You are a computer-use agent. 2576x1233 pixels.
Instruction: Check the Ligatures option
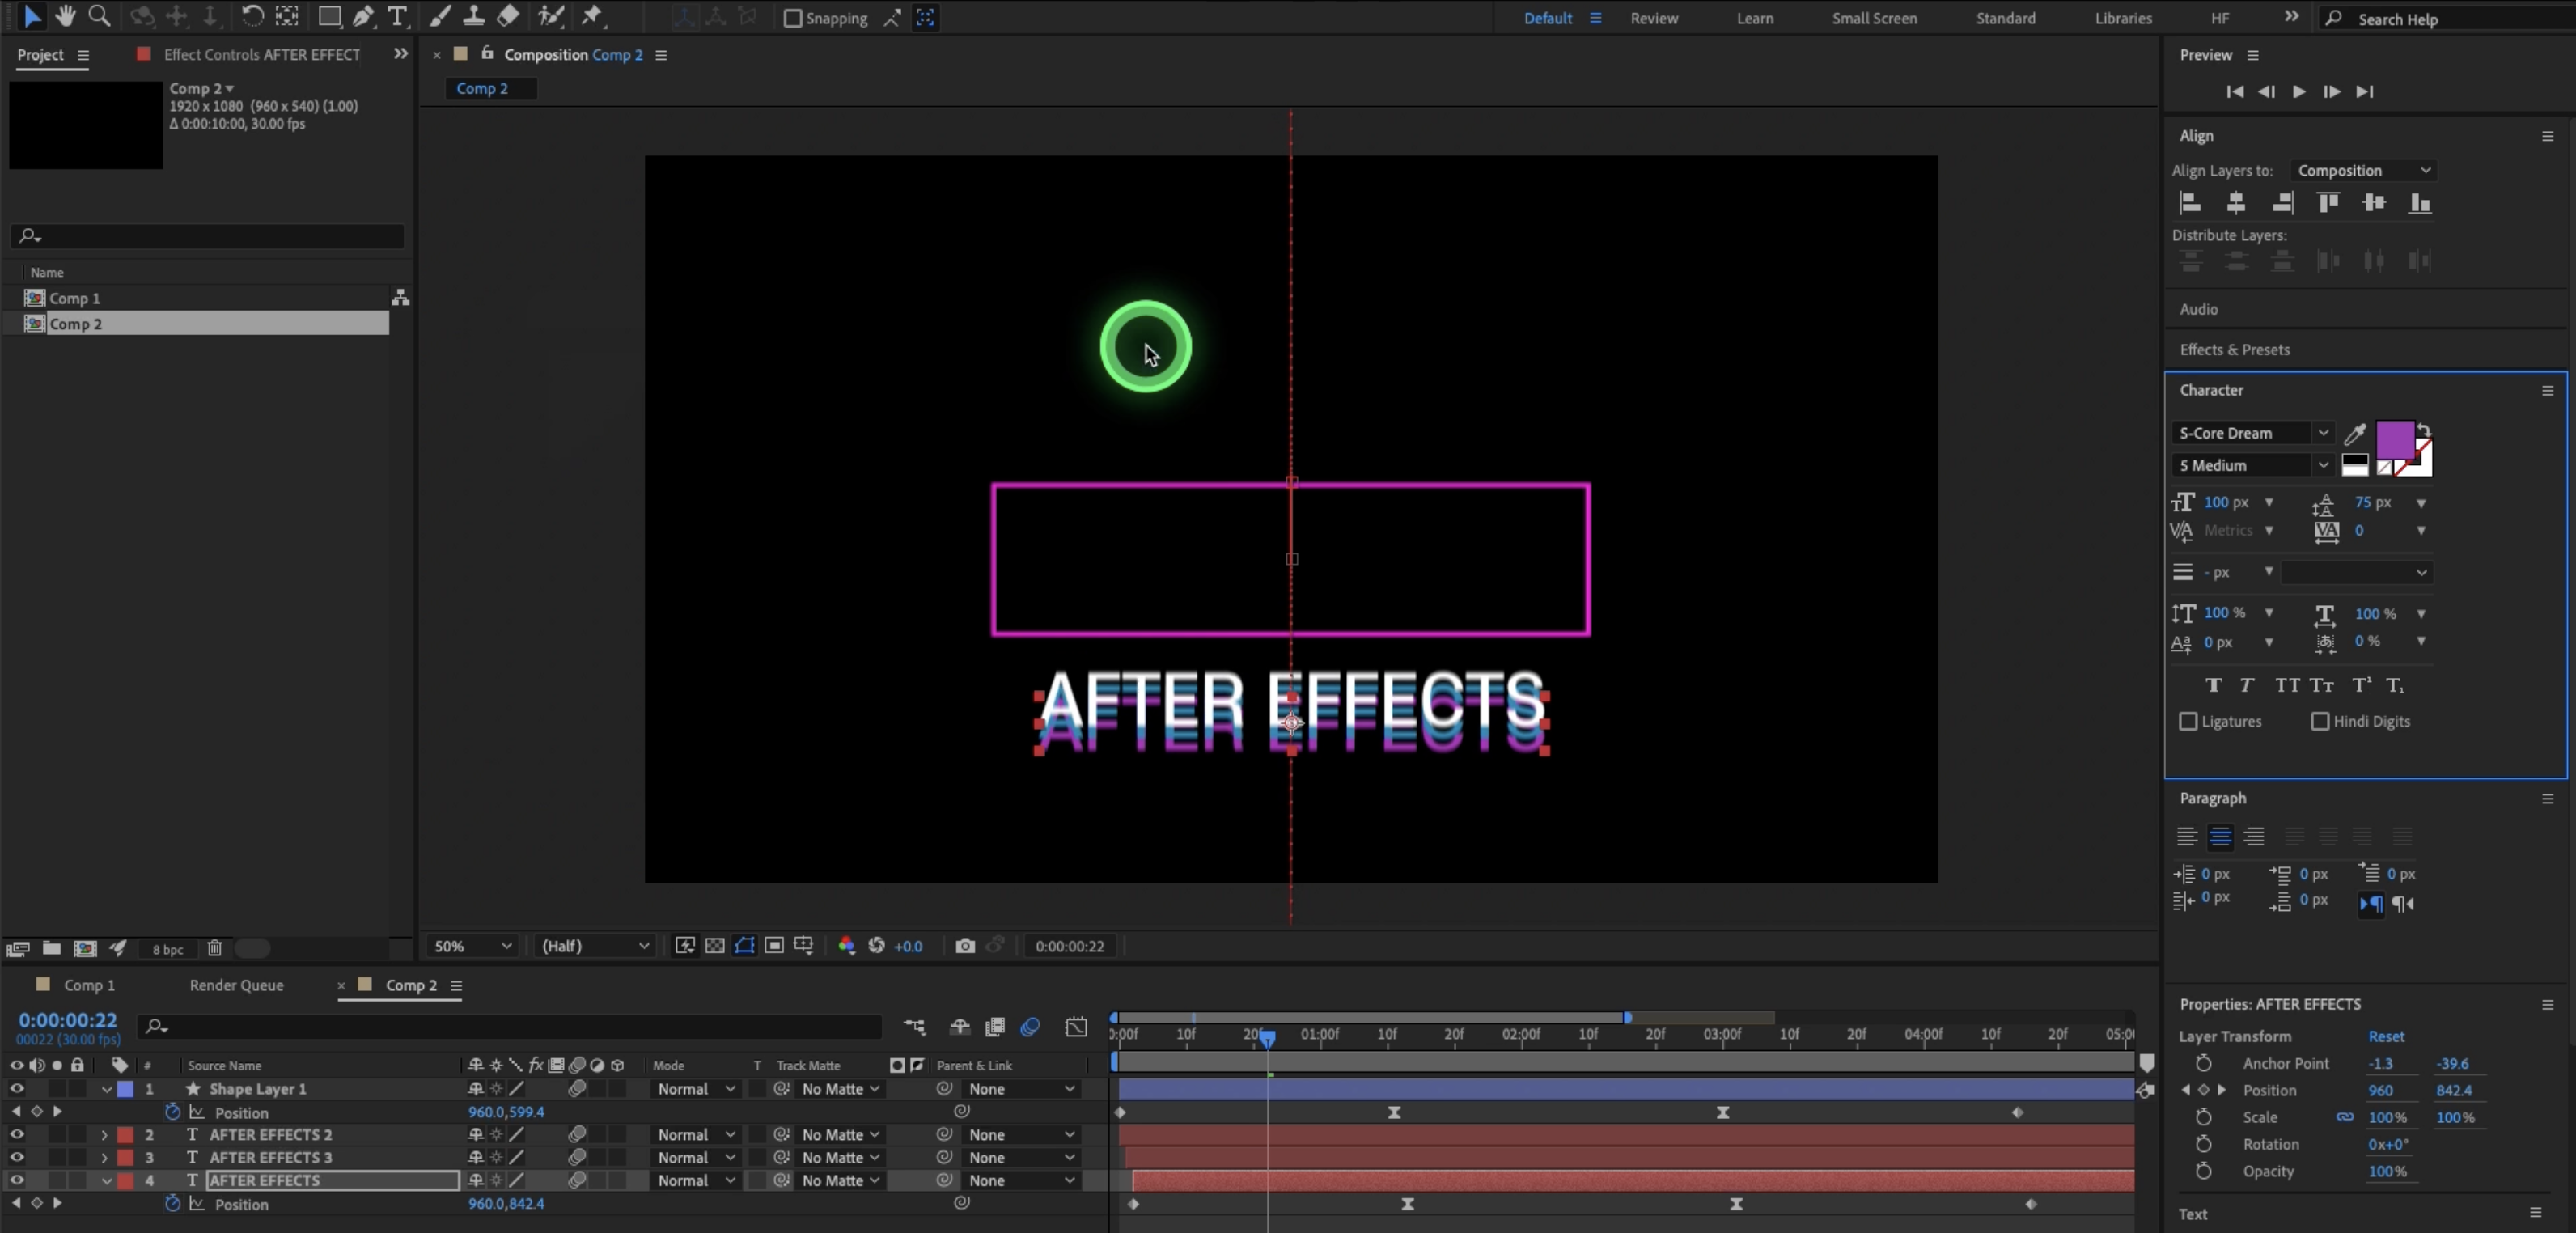2188,721
